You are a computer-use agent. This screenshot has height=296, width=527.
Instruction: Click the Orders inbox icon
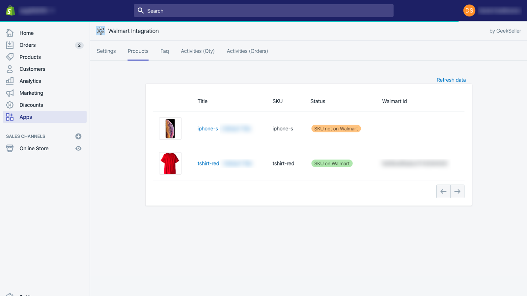click(10, 45)
